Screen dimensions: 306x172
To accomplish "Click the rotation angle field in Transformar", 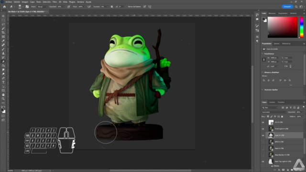I will [273, 66].
